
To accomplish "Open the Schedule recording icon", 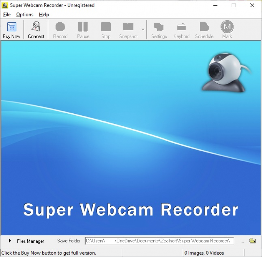I will pos(204,27).
